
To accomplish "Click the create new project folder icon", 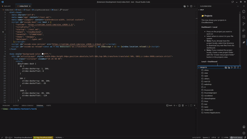I will tap(229, 67).
